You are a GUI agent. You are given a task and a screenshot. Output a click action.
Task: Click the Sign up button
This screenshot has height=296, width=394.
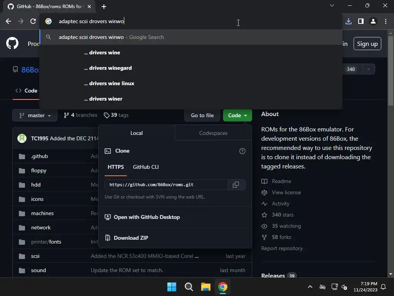[x=367, y=44]
